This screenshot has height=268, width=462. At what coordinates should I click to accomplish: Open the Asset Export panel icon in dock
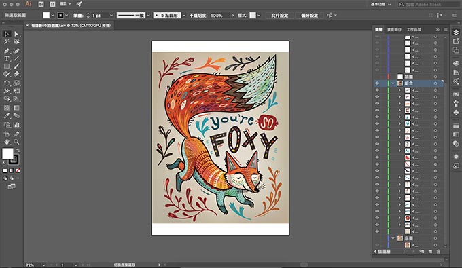(456, 41)
